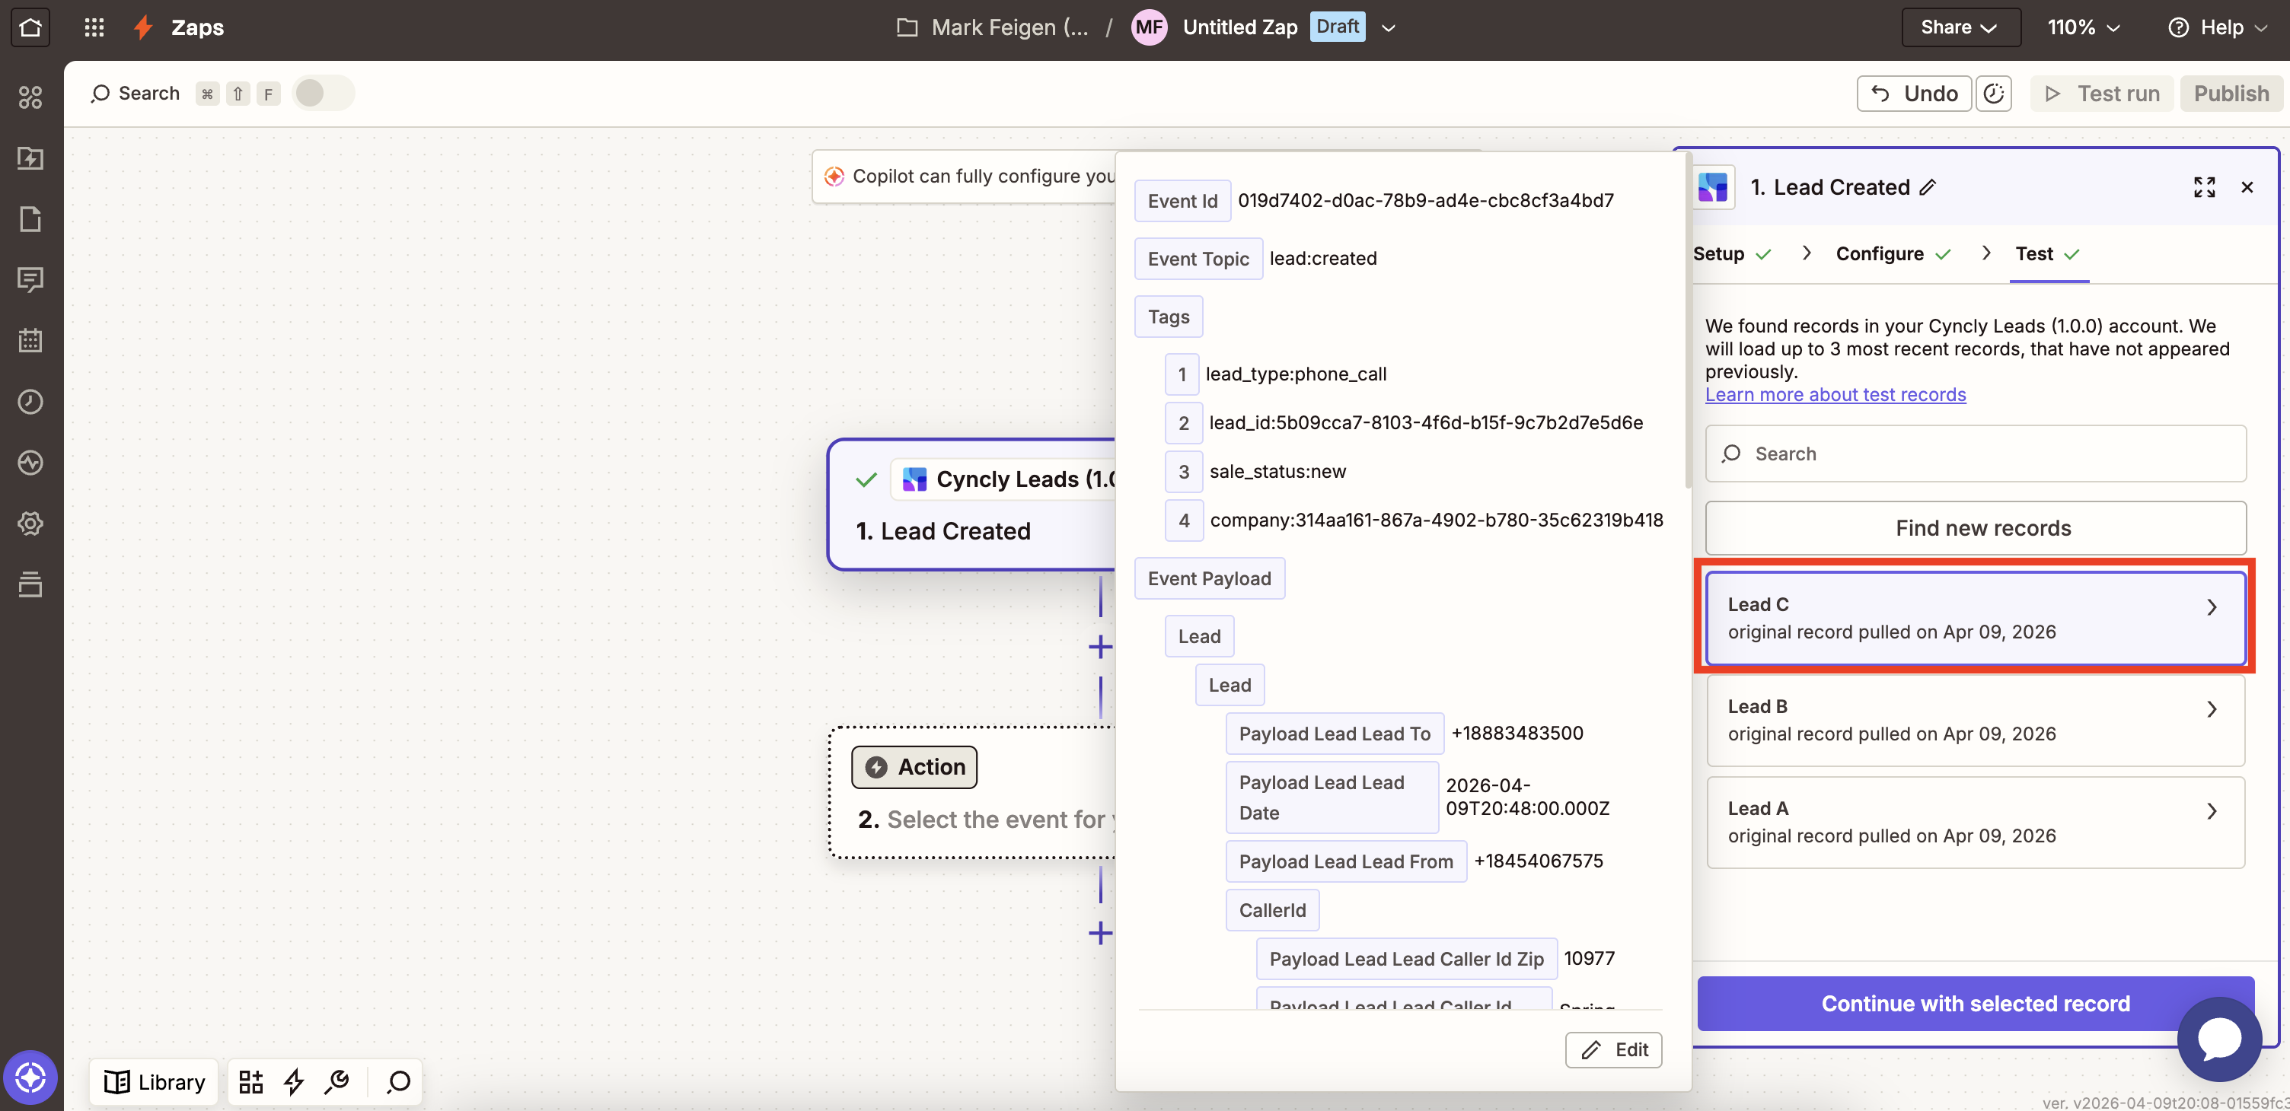Click the lightning bolt icon in bottom toolbar
Screen dimensions: 2290x1111
pos(295,1081)
